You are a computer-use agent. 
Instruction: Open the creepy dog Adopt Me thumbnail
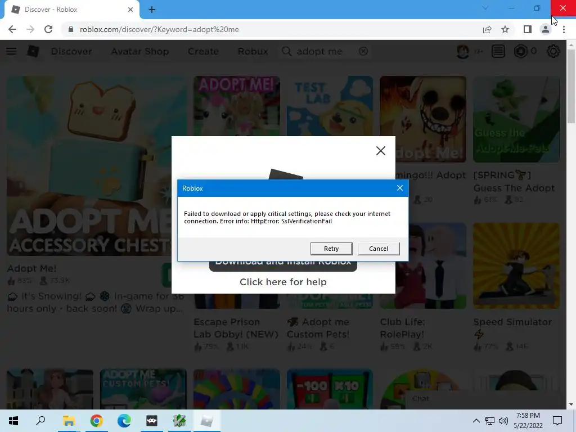(x=423, y=119)
